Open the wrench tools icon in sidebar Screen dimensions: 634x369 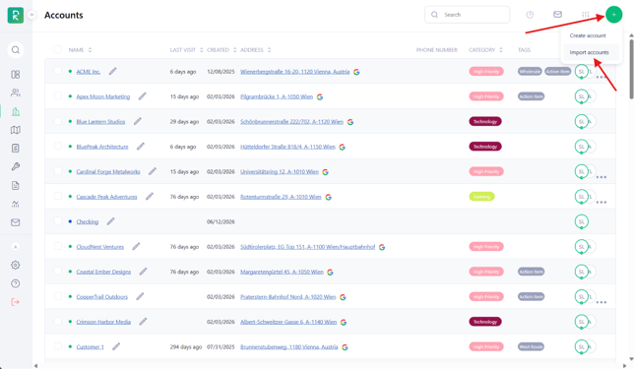pos(16,166)
